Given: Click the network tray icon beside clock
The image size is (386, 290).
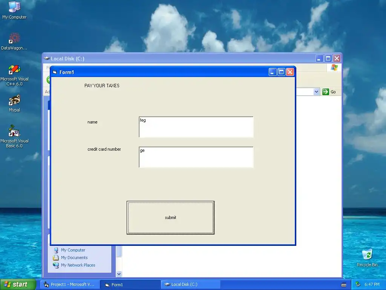Looking at the screenshot, I should point(358,284).
